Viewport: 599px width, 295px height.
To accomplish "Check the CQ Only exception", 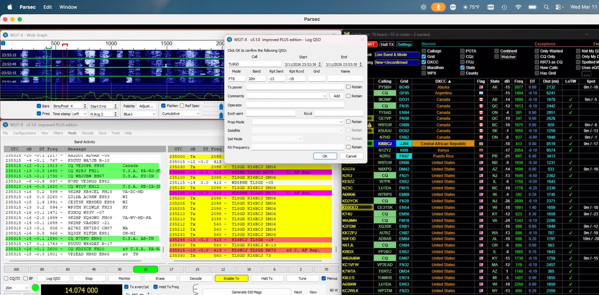I will coord(537,56).
